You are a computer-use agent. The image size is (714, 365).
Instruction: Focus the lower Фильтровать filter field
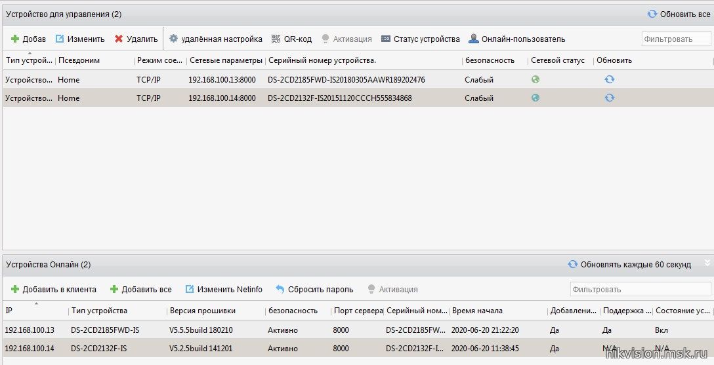click(x=640, y=290)
